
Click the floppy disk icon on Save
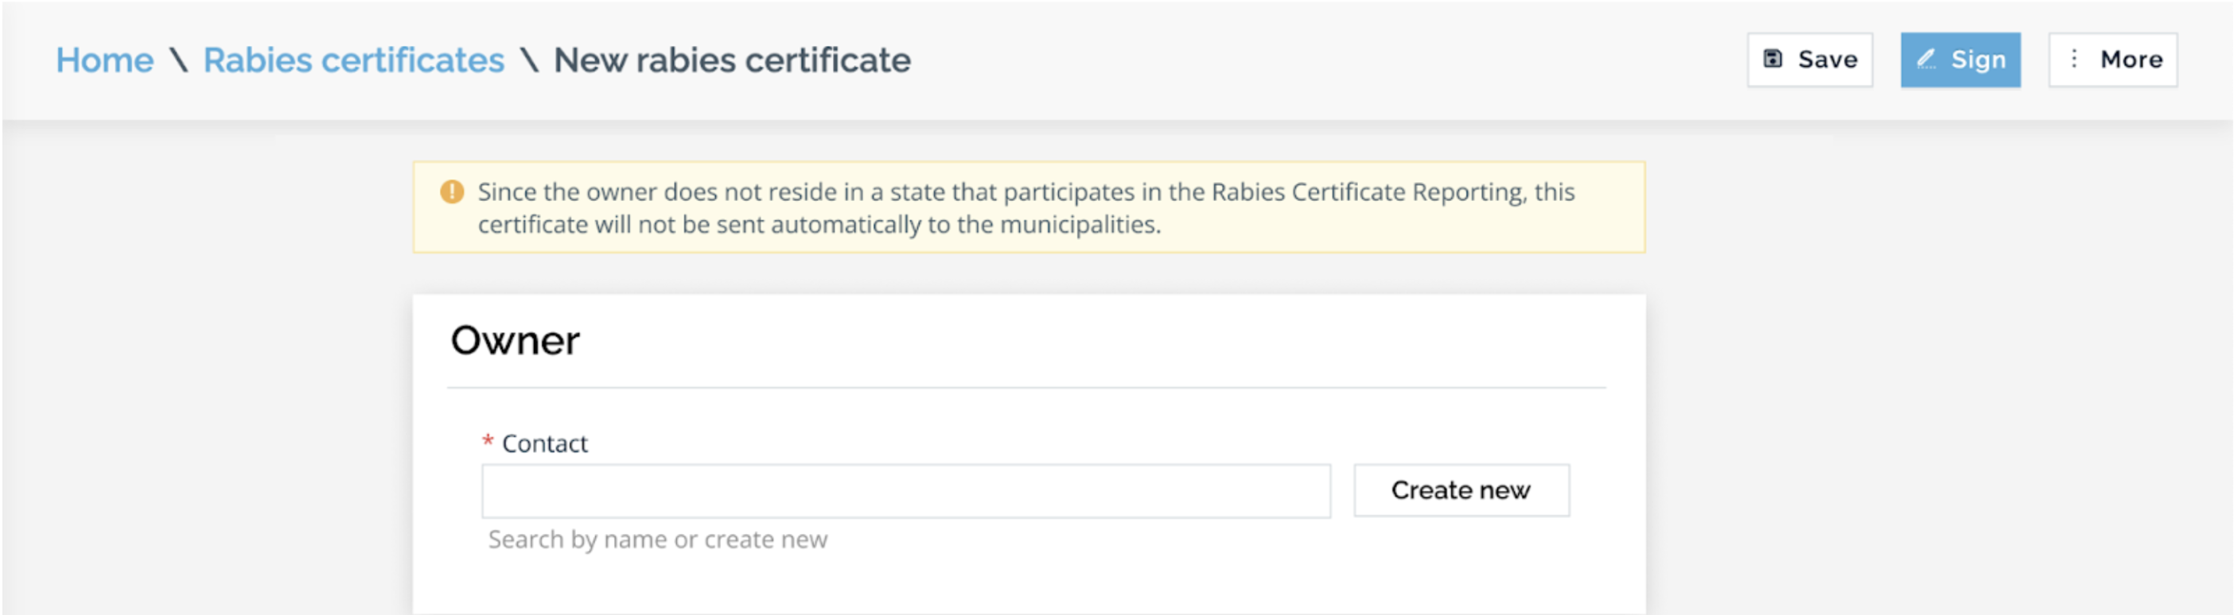1773,59
